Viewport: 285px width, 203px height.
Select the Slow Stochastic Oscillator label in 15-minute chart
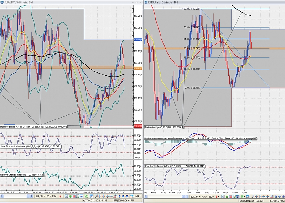pyautogui.click(x=175, y=166)
